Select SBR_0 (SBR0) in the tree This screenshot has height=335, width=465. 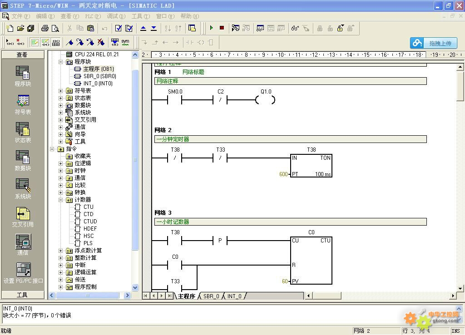pyautogui.click(x=99, y=76)
